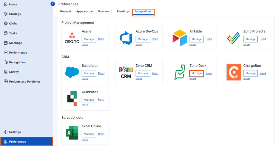The height and width of the screenshot is (146, 275).
Task: Open Read more link for Asana
Action: pyautogui.click(x=101, y=39)
